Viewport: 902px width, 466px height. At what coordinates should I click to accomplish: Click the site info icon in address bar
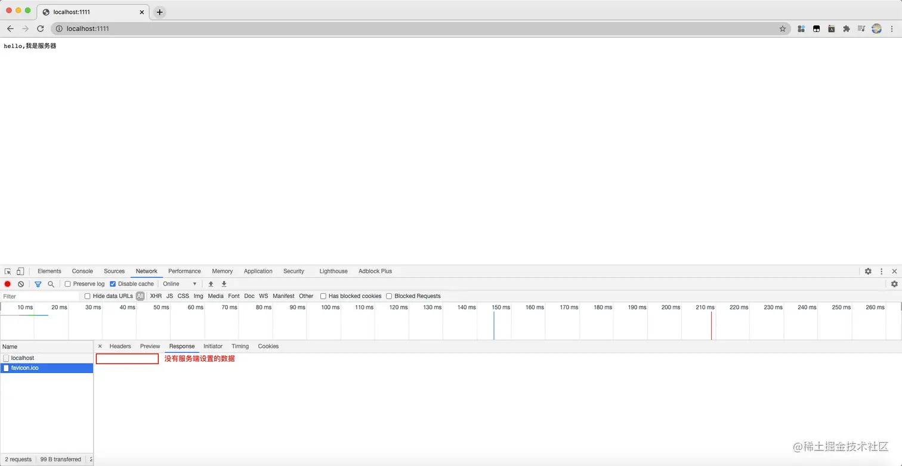tap(59, 29)
